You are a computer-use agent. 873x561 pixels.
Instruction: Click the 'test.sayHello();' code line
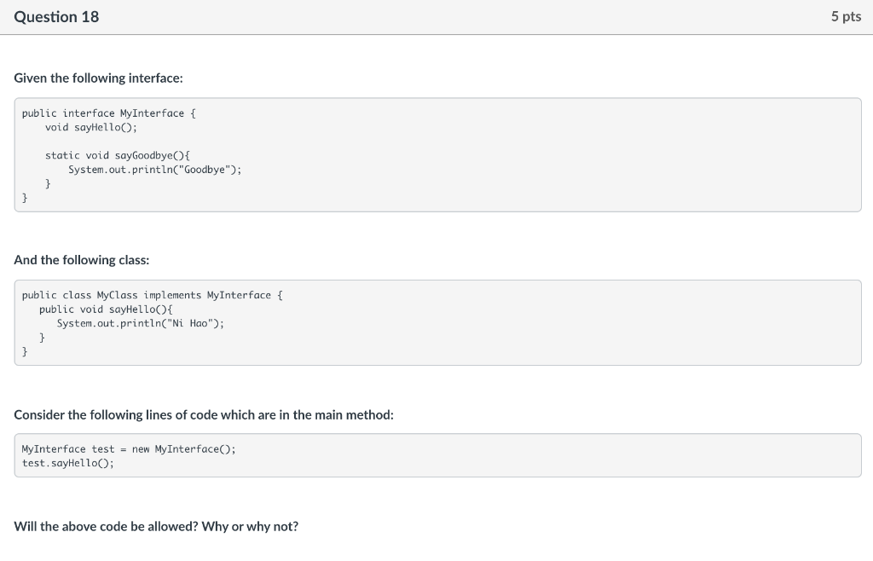(x=68, y=462)
